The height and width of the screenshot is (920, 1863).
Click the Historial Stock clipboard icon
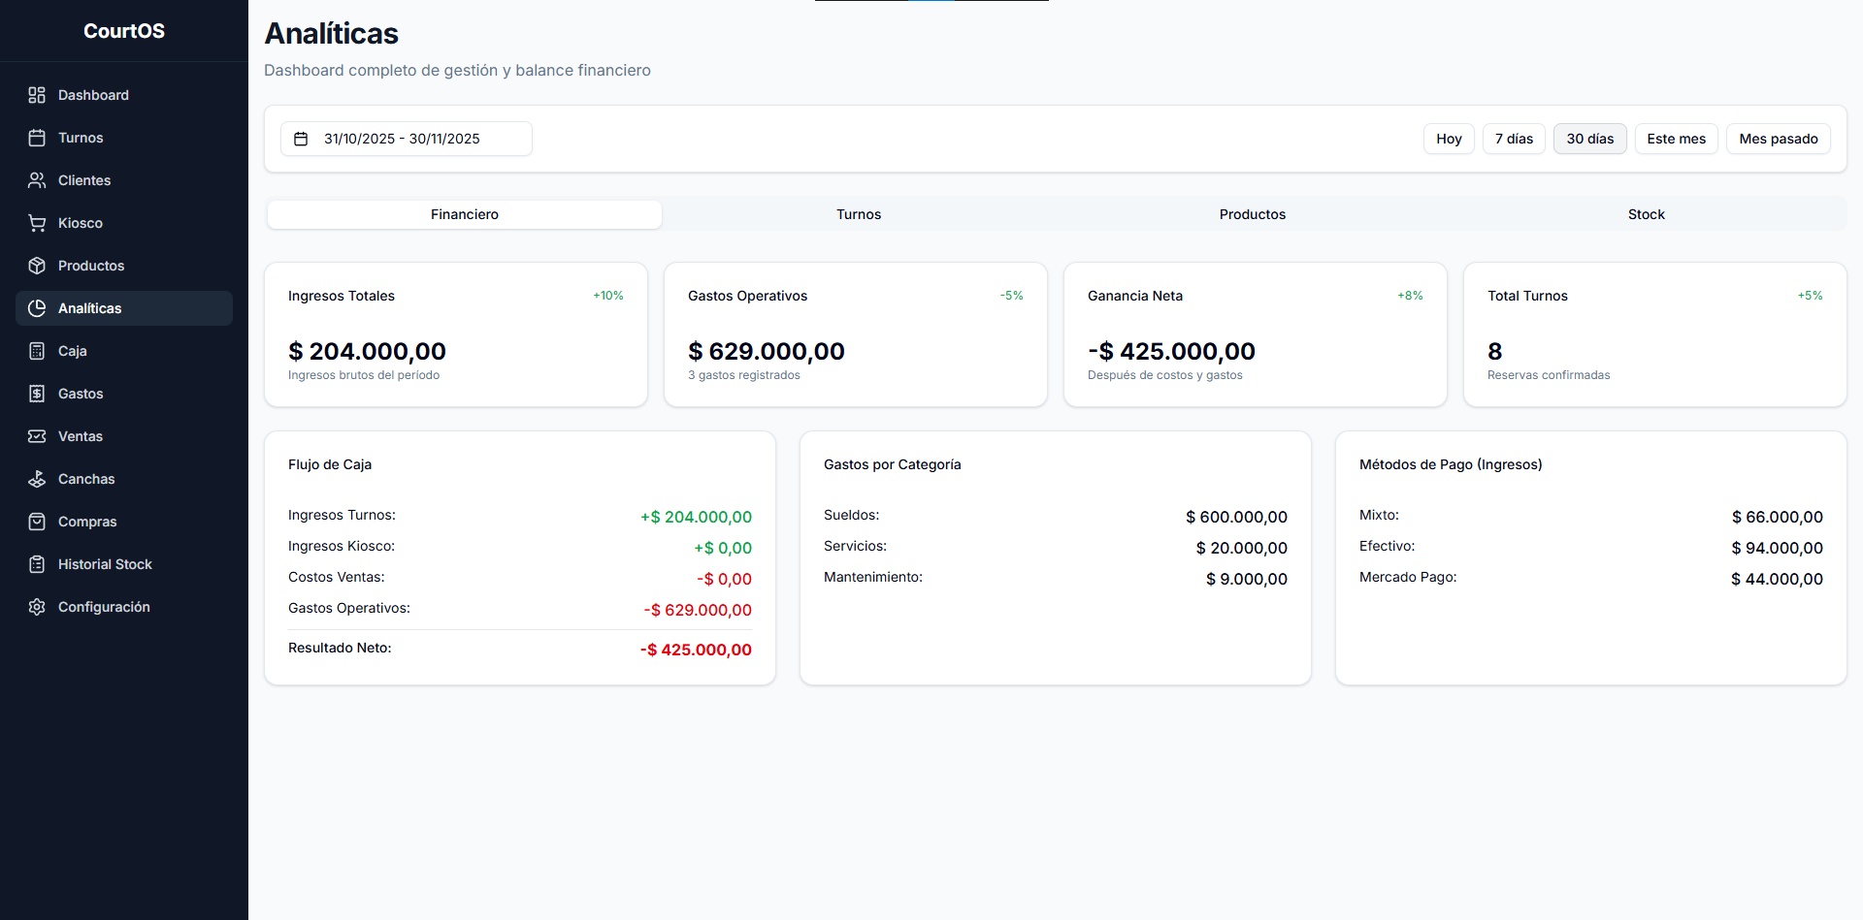(x=37, y=564)
